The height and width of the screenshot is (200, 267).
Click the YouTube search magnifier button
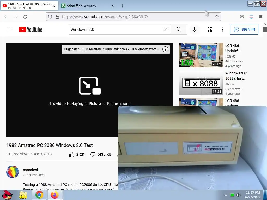pos(179,29)
